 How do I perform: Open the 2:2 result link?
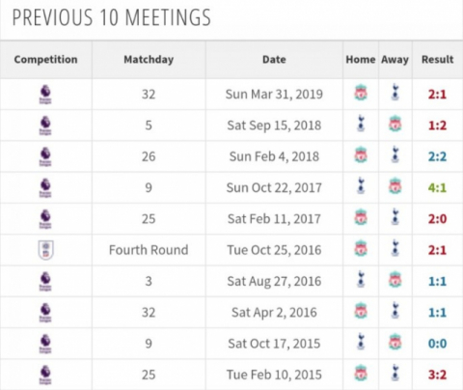[437, 156]
